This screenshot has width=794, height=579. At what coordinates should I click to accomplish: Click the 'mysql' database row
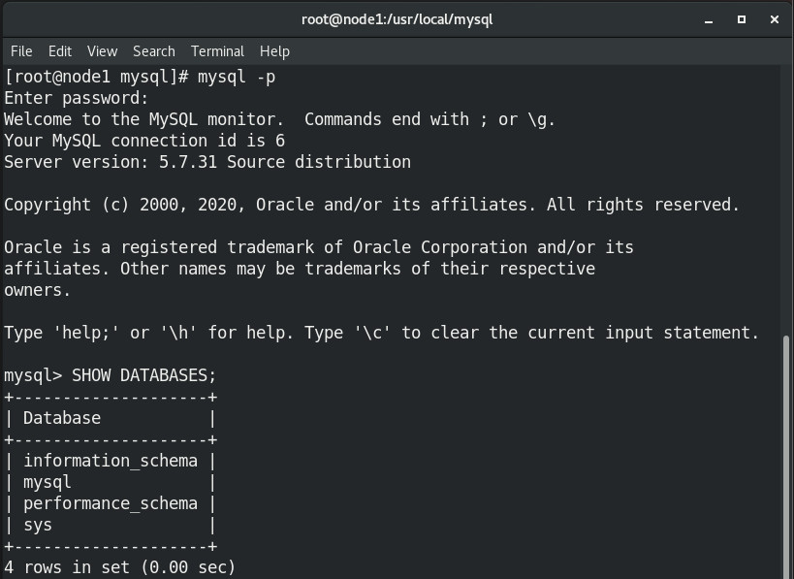[x=111, y=482]
